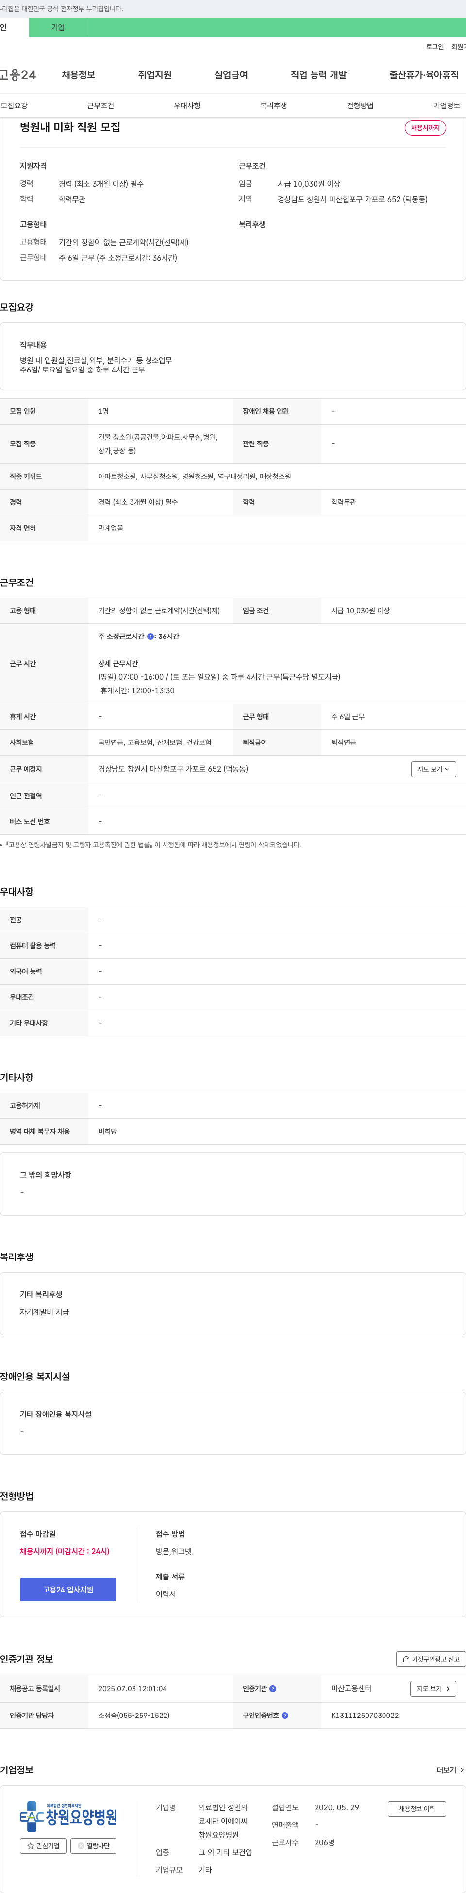Image resolution: width=466 pixels, height=1893 pixels.
Task: Click the 채용시까지 status badge
Action: pyautogui.click(x=425, y=128)
